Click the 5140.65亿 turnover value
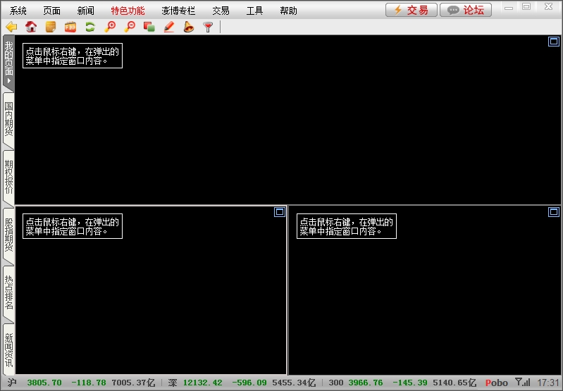563x391 pixels. [x=454, y=383]
